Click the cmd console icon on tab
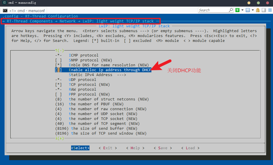273x165 pixels. (x=5, y=10)
